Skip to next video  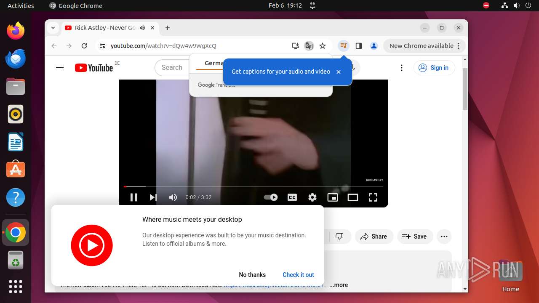(153, 197)
